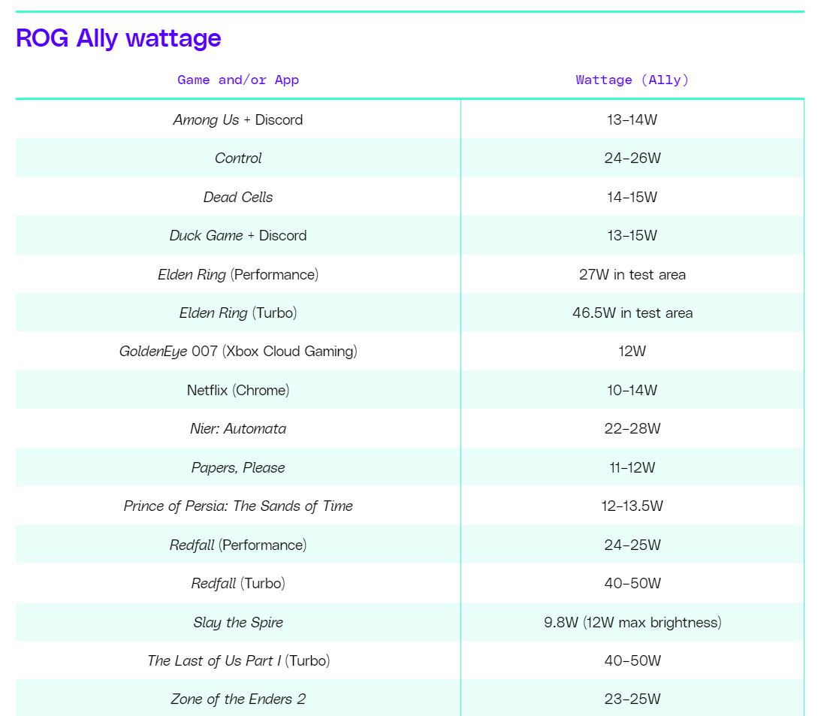Image resolution: width=818 pixels, height=716 pixels.
Task: Click 'GoldenEye 007 (Xbox Cloud Gaming)' cell
Action: click(238, 351)
